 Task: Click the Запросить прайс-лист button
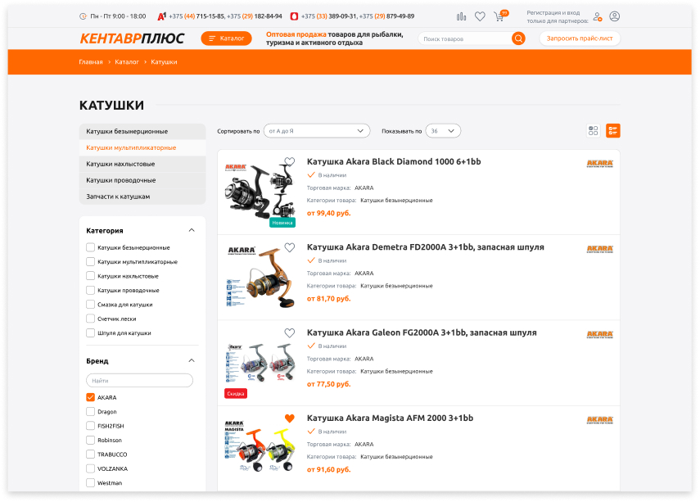tap(580, 38)
